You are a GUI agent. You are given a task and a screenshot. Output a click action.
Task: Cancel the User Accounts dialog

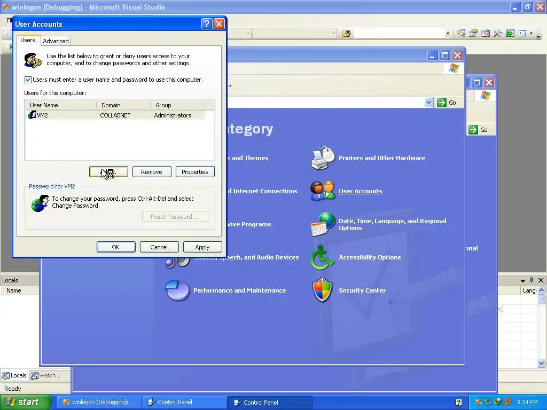click(x=159, y=247)
